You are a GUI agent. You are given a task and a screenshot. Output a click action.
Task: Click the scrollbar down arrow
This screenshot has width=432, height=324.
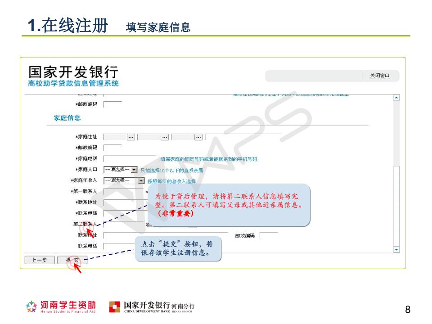[396, 249]
